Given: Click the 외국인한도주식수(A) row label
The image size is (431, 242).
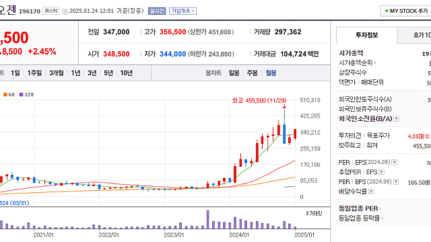Looking at the screenshot, I should click(365, 99).
